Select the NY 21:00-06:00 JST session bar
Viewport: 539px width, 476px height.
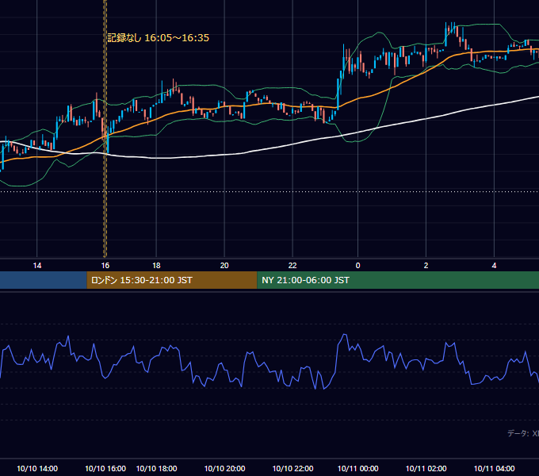pyautogui.click(x=398, y=280)
